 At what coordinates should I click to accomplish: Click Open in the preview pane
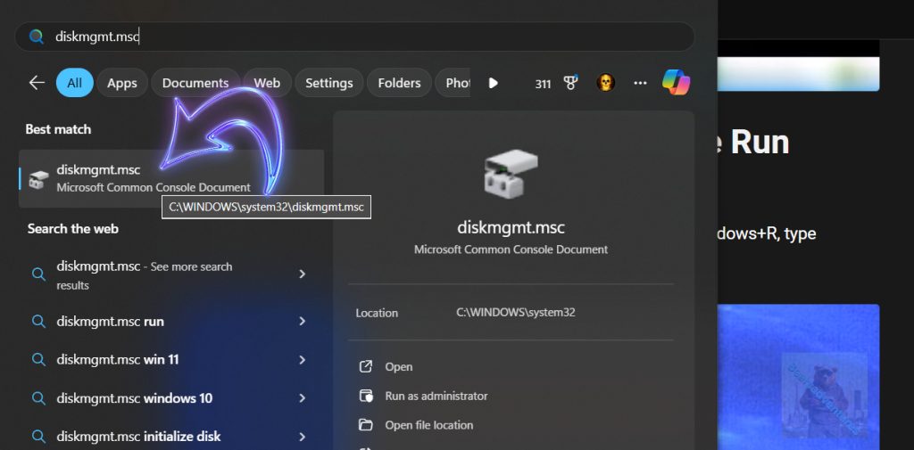pyautogui.click(x=398, y=366)
